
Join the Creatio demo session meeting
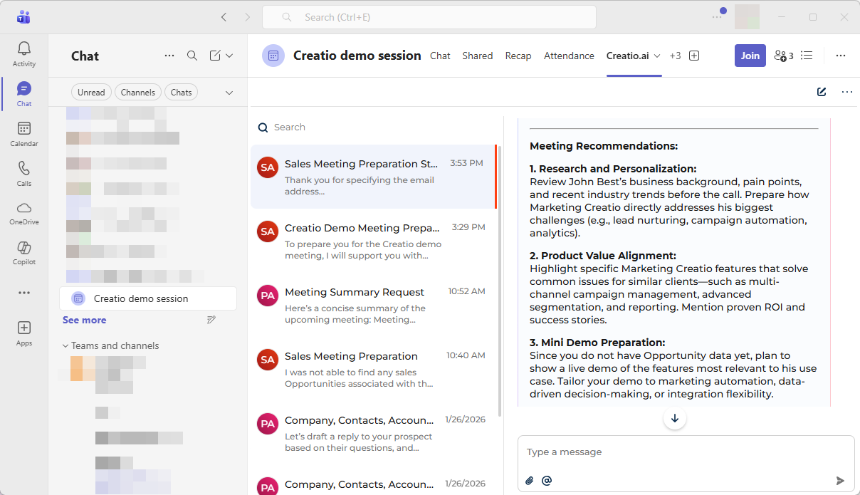pos(750,55)
